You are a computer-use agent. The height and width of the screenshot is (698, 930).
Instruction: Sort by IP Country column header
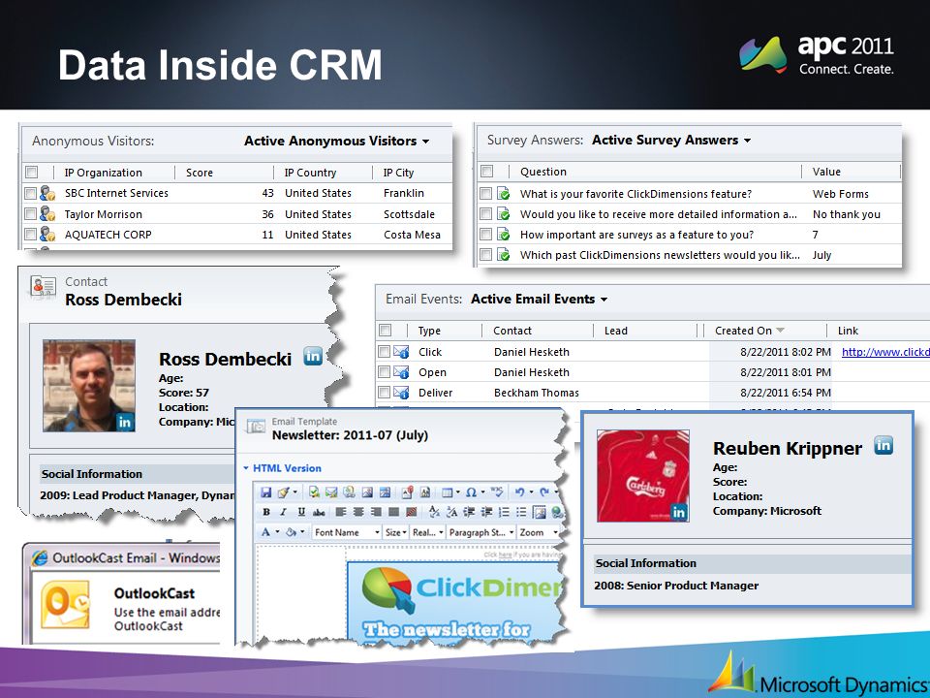click(x=310, y=173)
